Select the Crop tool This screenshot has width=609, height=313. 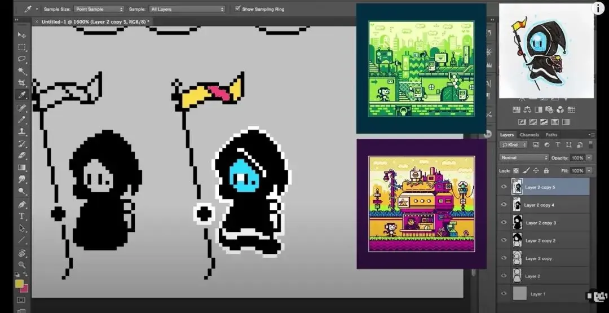(x=22, y=83)
